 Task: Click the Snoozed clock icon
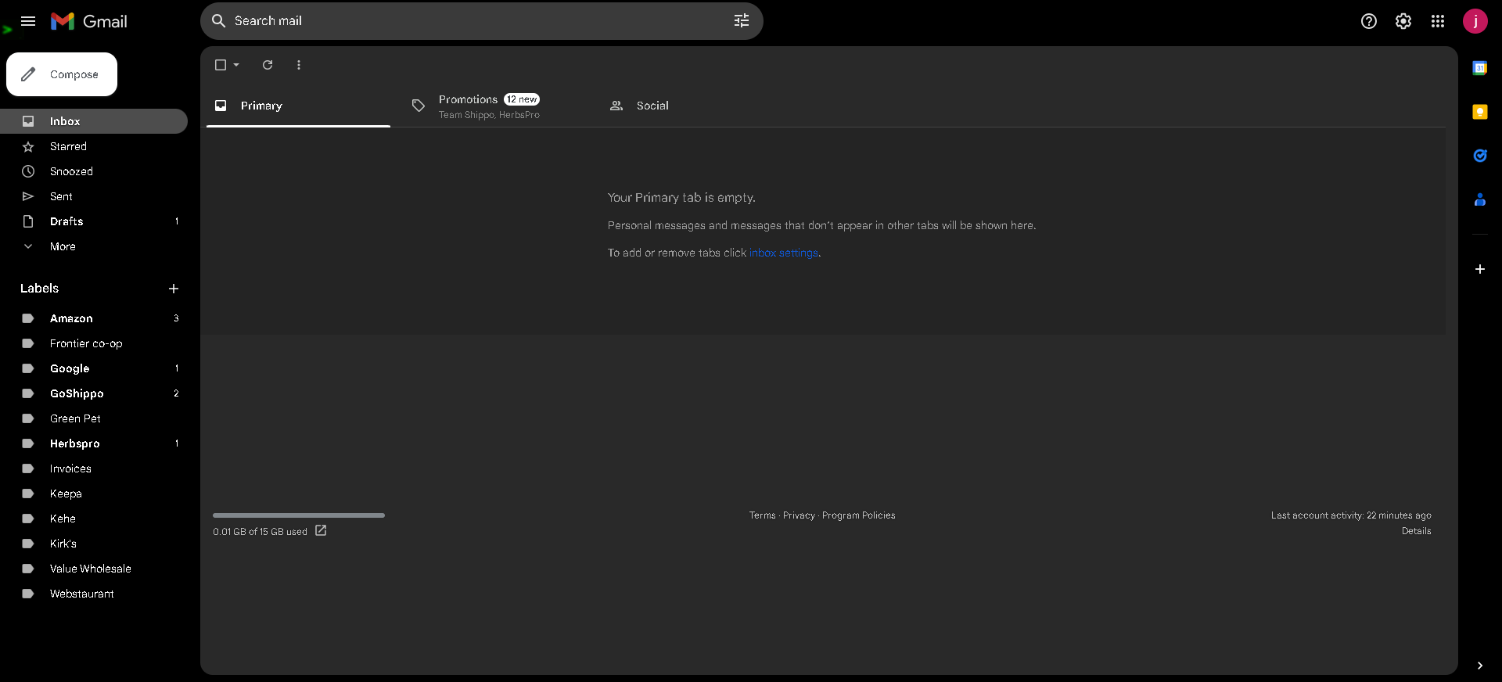point(28,171)
